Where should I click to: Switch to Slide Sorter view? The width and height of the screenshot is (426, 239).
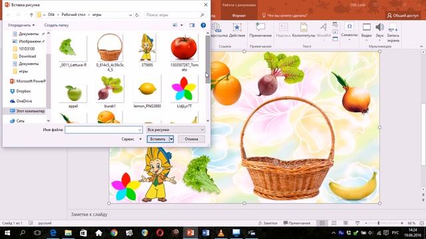point(334,223)
